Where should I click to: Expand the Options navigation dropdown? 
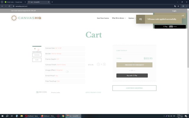pos(132,18)
